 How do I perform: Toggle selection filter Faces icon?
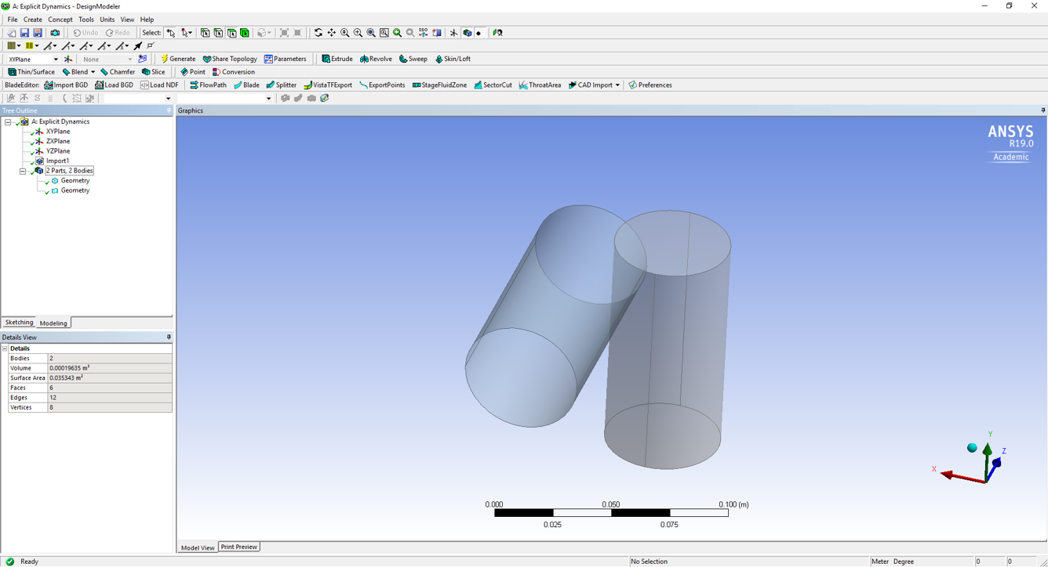[231, 33]
